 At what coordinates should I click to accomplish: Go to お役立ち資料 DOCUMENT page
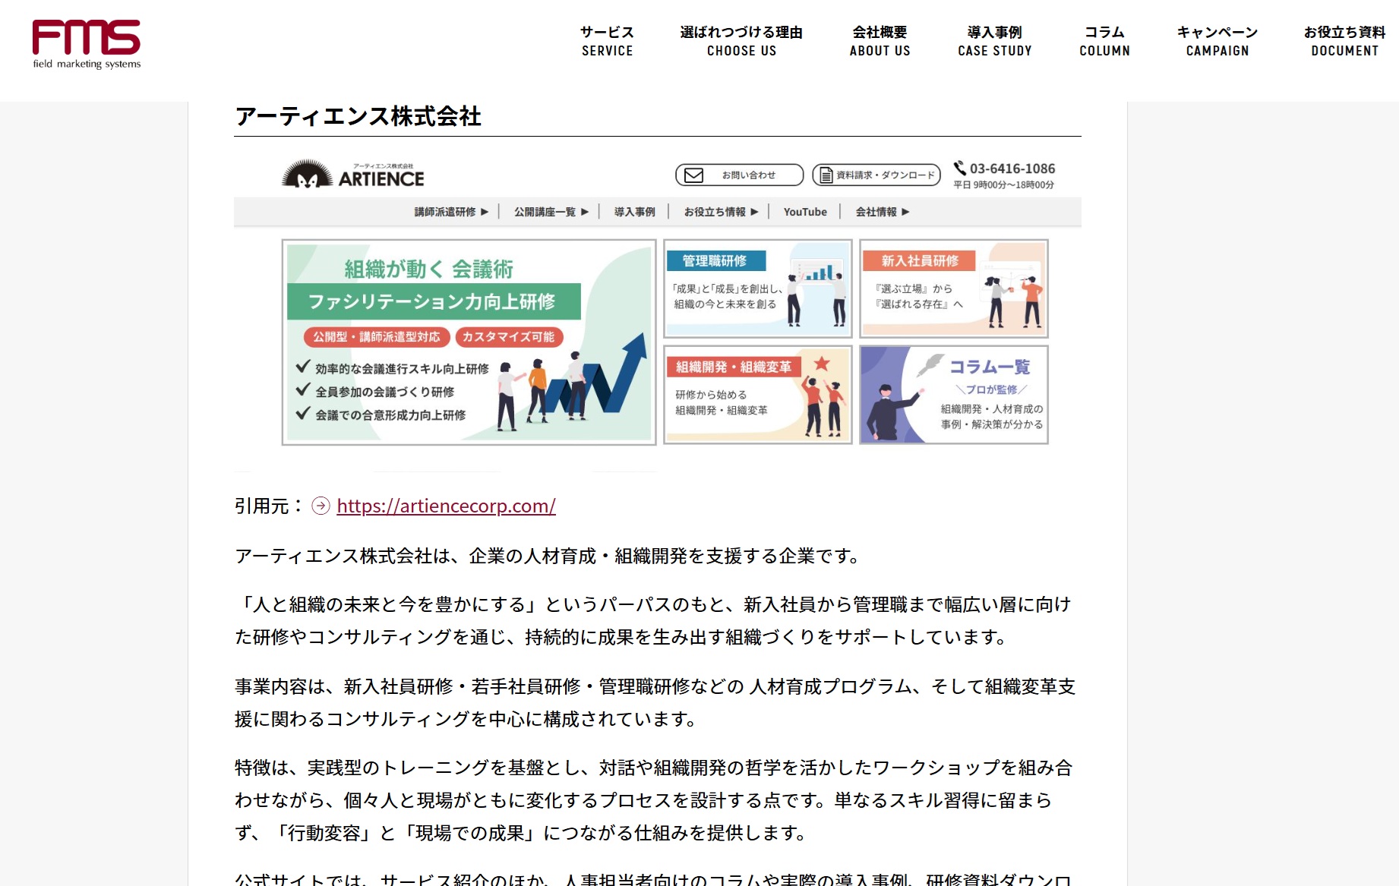[1344, 41]
